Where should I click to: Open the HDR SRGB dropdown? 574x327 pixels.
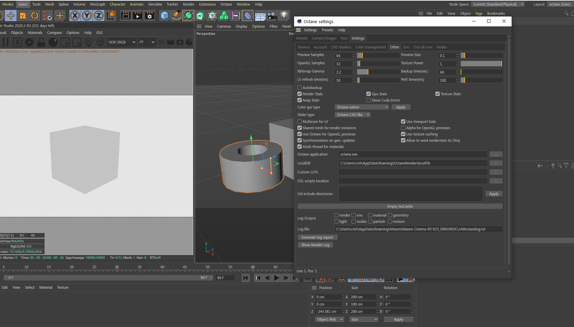pos(121,42)
